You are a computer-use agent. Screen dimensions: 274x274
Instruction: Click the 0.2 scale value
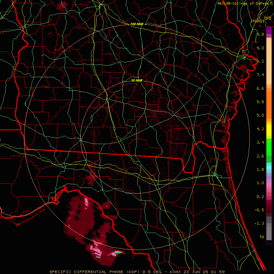[260, 197]
